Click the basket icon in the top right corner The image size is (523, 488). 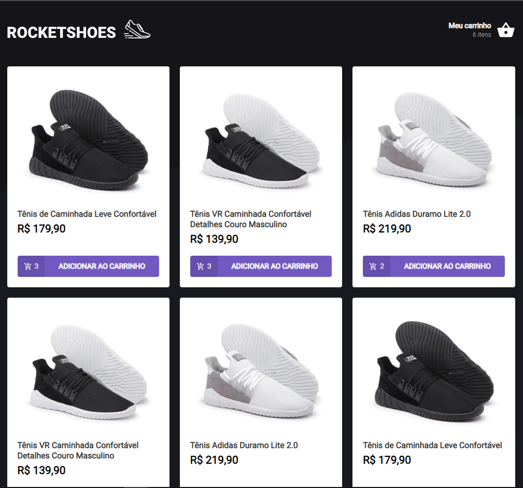[505, 30]
